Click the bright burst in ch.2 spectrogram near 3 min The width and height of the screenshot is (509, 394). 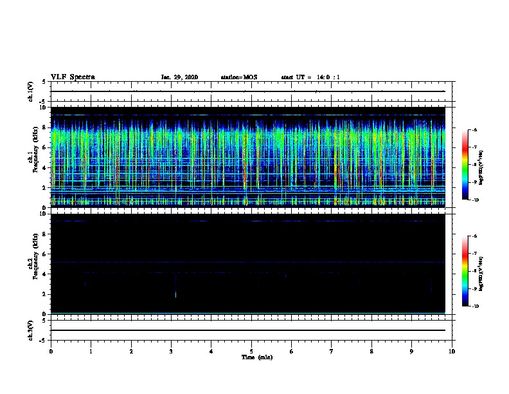[x=175, y=294]
